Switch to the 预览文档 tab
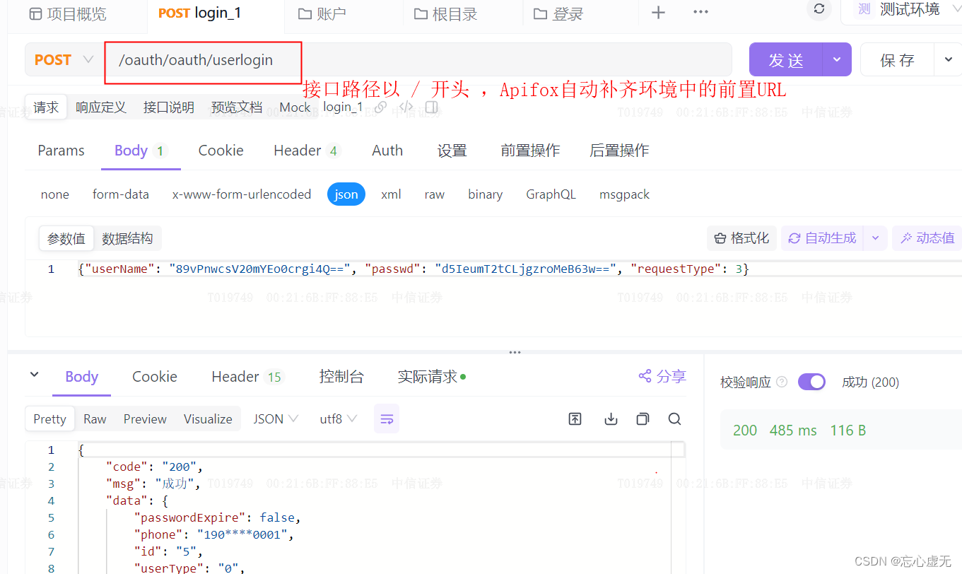 point(237,107)
